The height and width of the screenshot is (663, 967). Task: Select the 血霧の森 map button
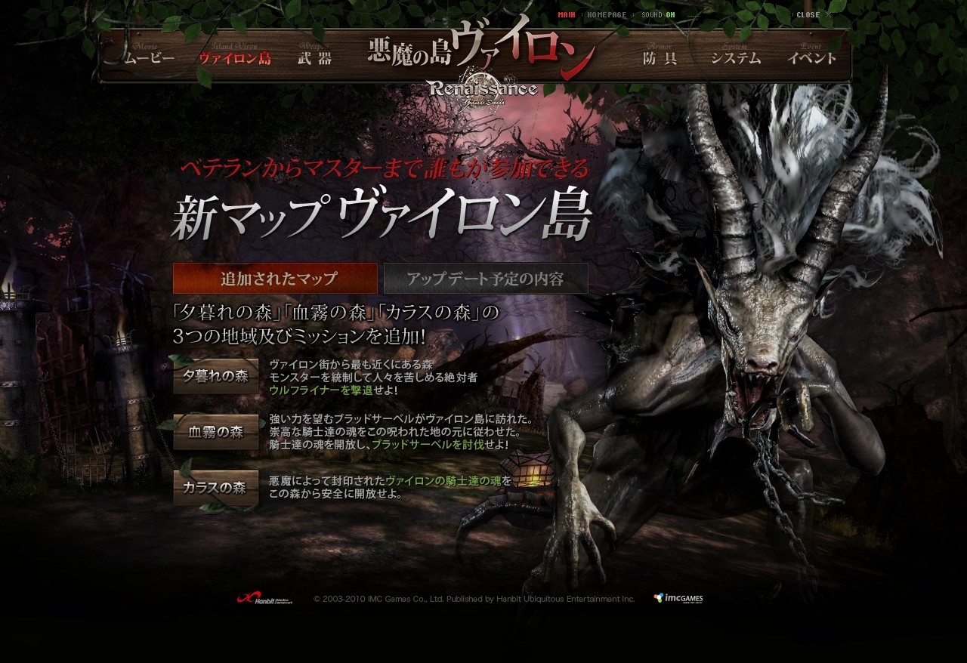coord(216,432)
